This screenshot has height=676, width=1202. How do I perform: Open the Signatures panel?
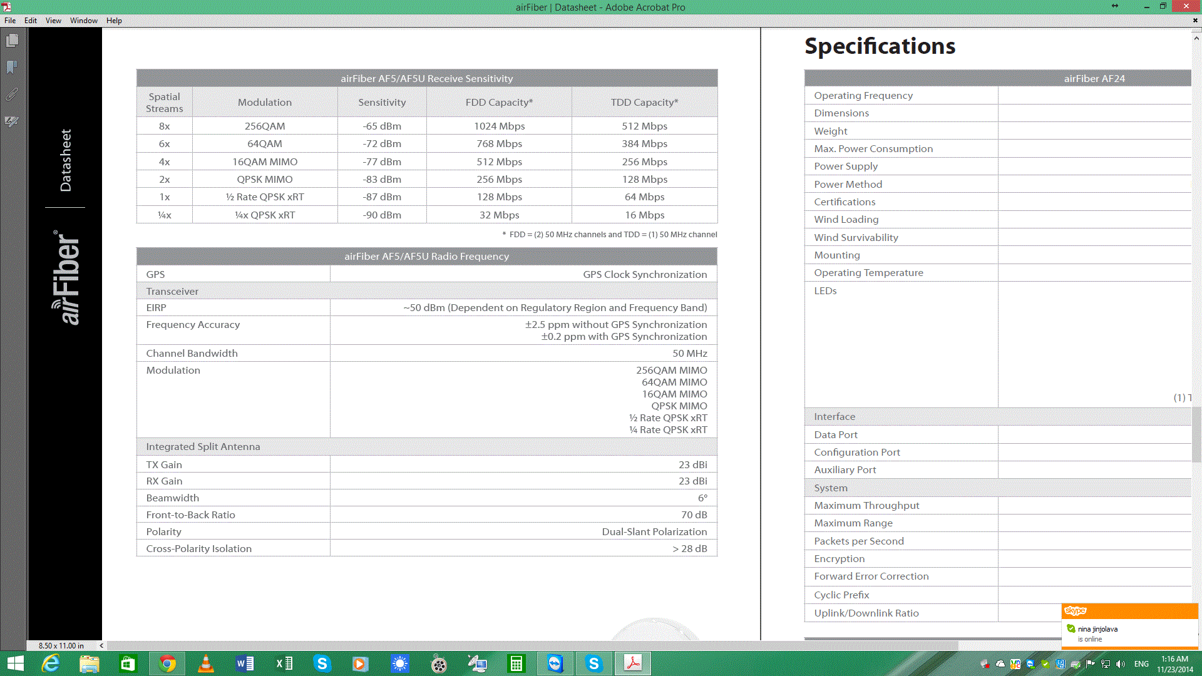pos(12,121)
